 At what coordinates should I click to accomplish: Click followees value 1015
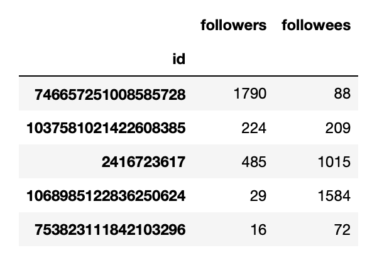pos(334,162)
